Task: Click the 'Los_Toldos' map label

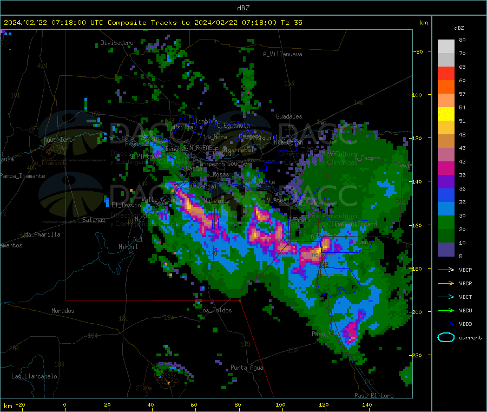Action: pyautogui.click(x=215, y=310)
